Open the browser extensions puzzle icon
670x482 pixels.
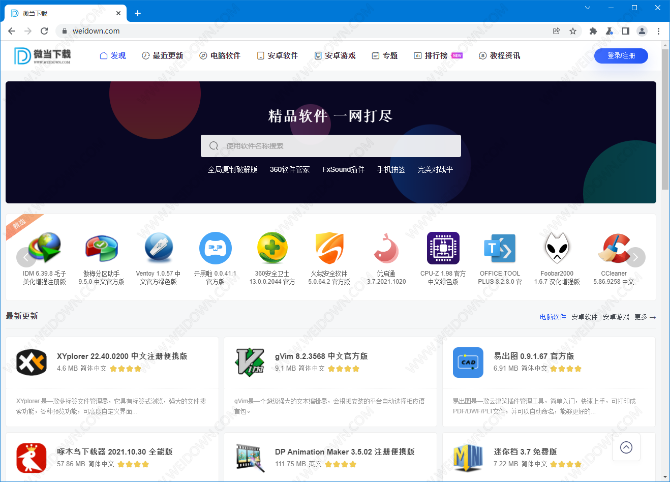point(593,31)
